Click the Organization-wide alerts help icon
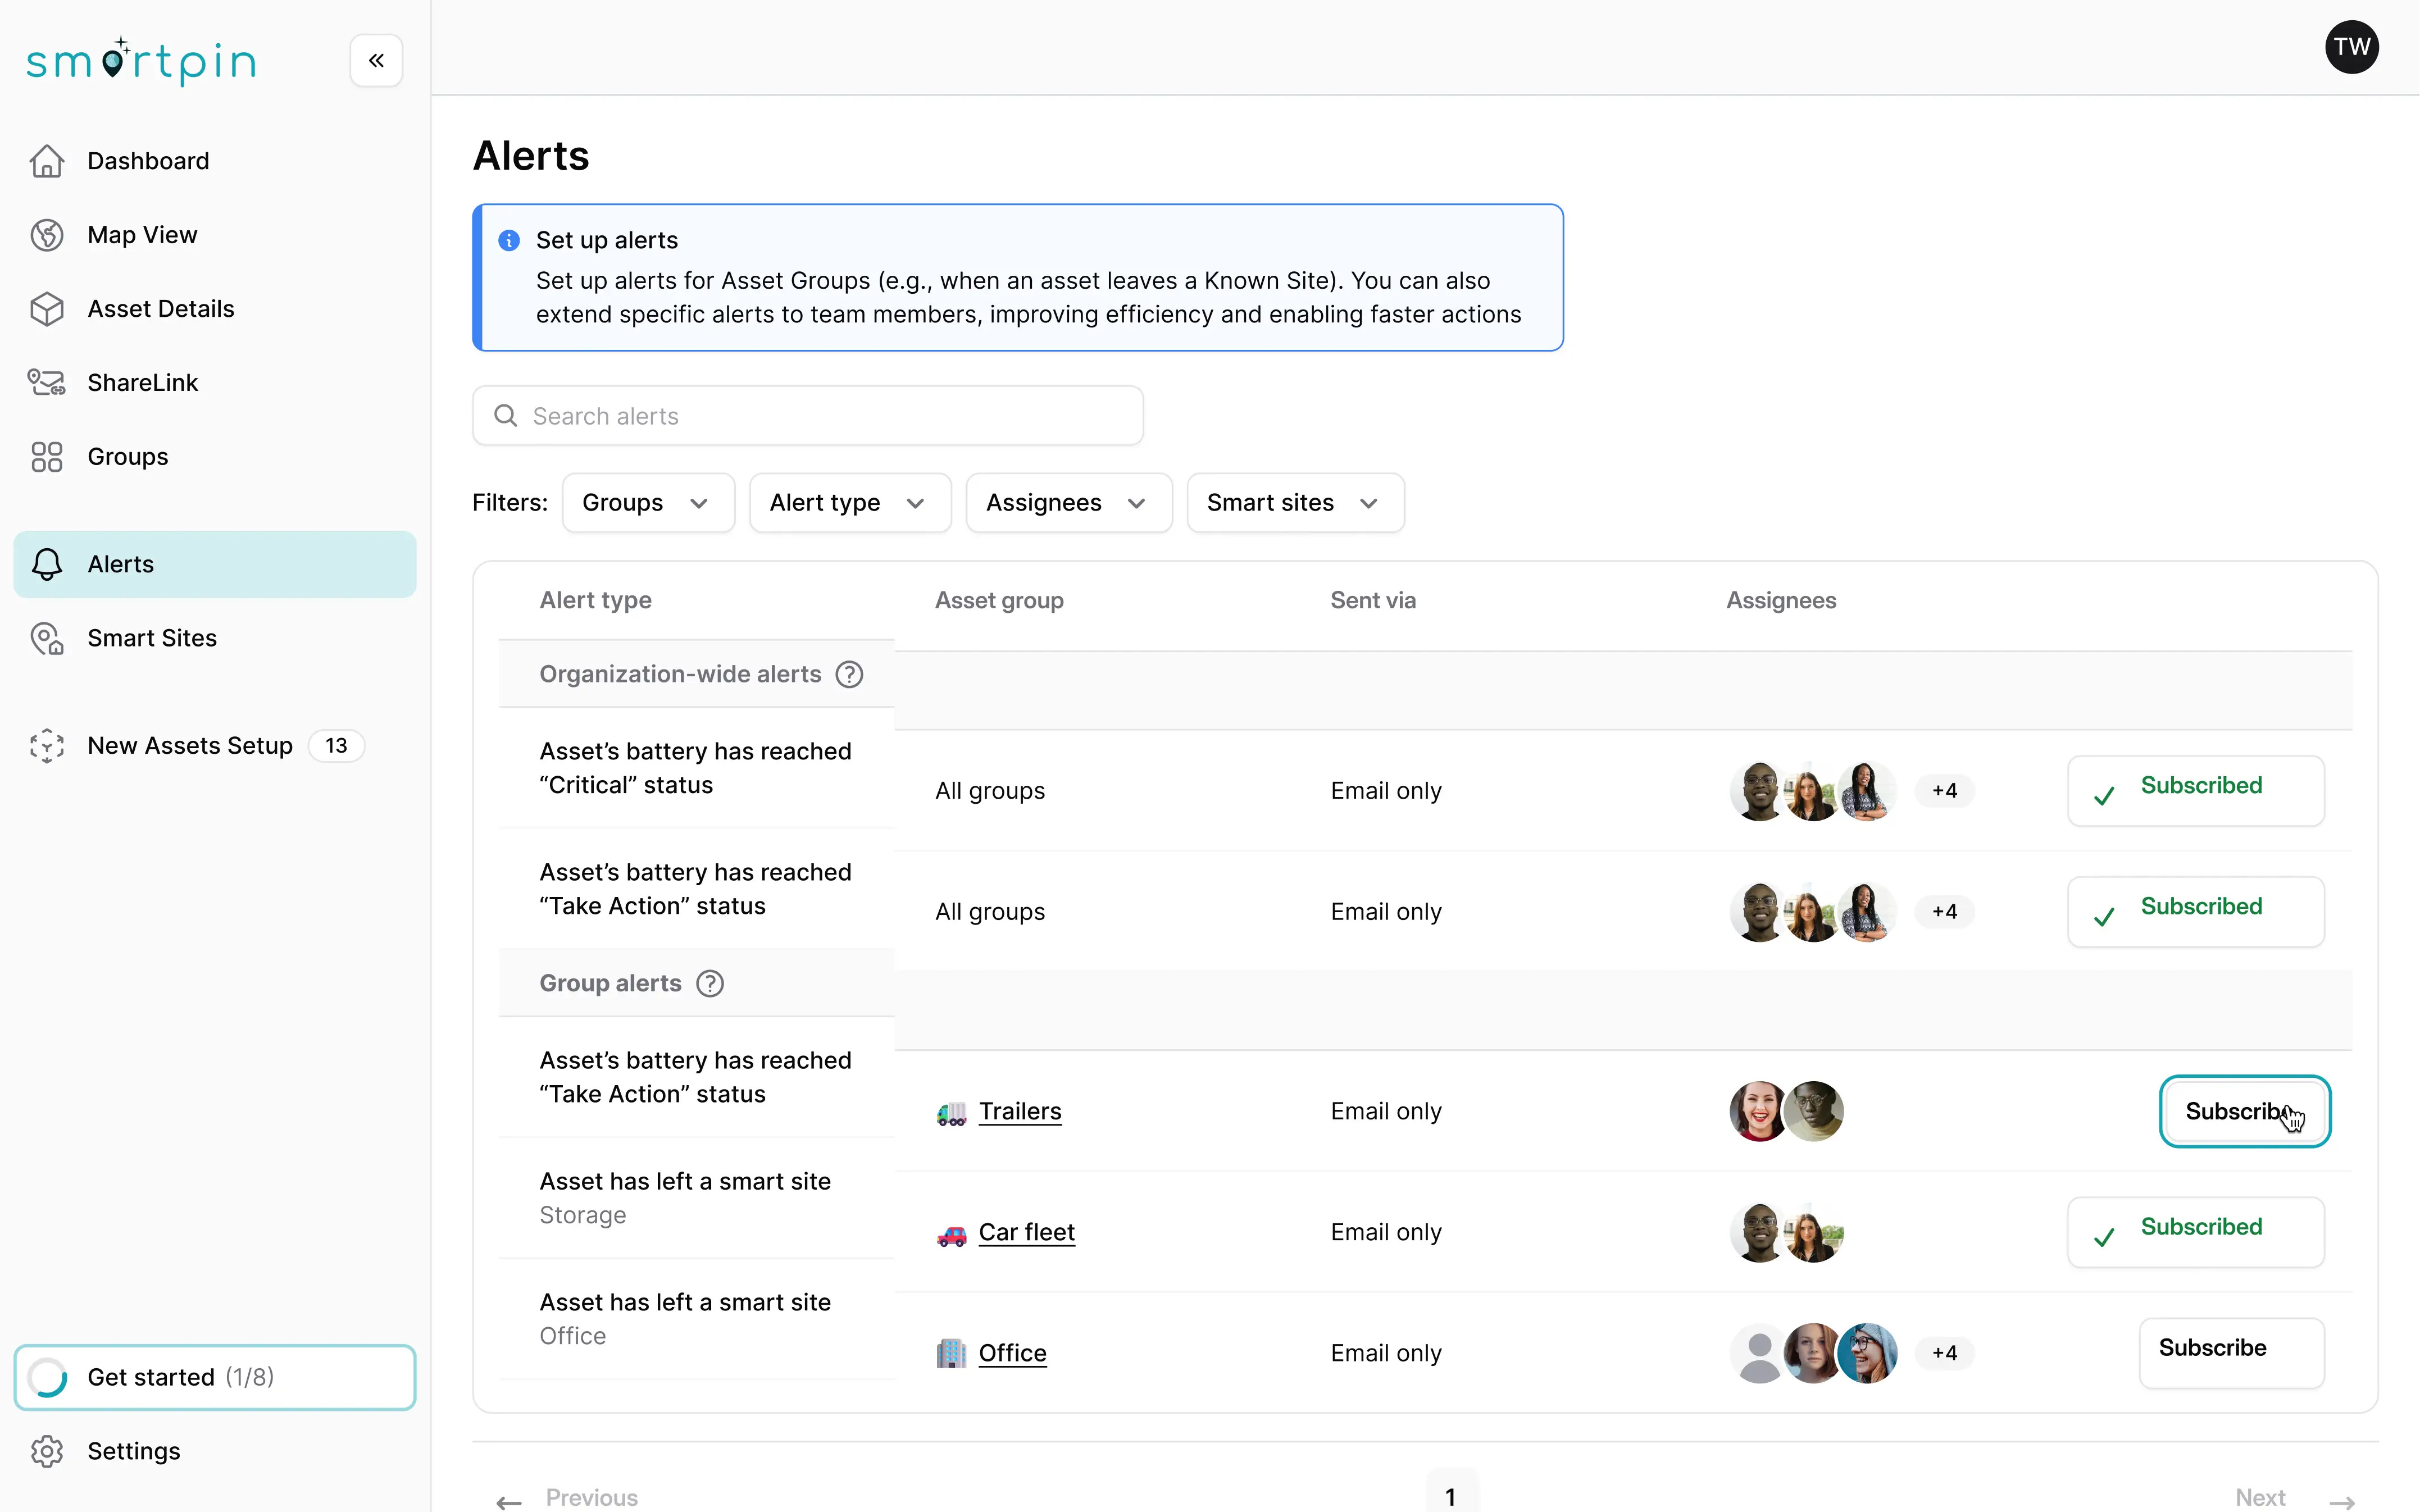This screenshot has height=1512, width=2420. coord(849,675)
